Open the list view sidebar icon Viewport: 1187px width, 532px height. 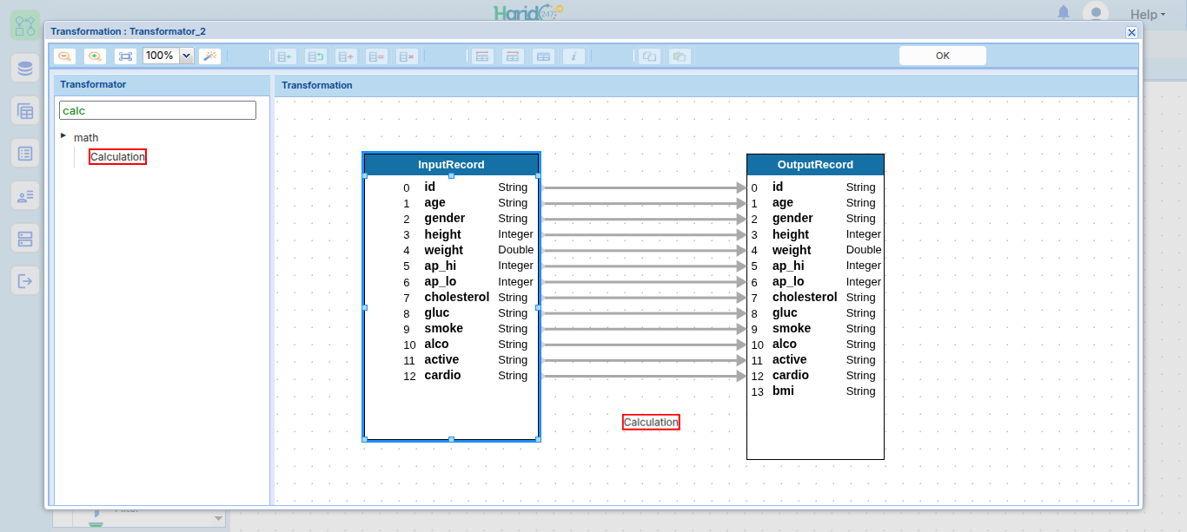[x=25, y=154]
